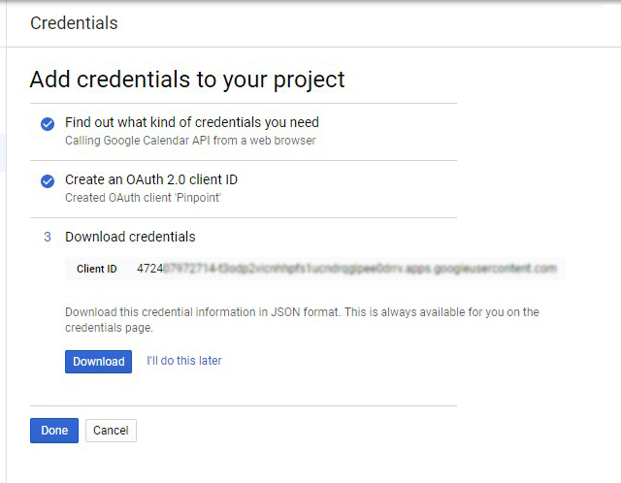Click the 'credentials page.' text under the client ID
Viewport: 621px width, 483px height.
pos(109,328)
